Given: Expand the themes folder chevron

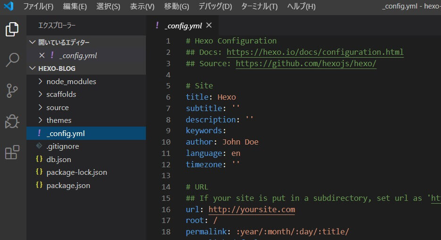Looking at the screenshot, I should click(40, 120).
